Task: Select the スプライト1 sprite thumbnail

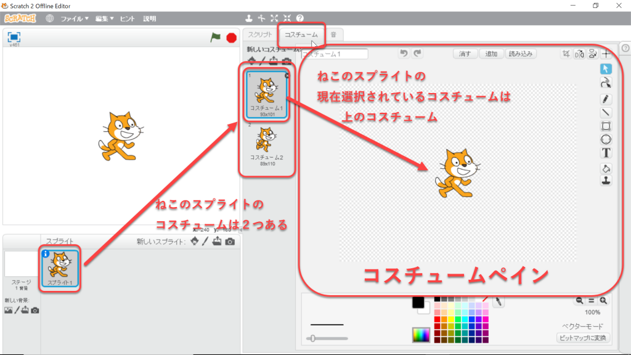Action: 60,268
